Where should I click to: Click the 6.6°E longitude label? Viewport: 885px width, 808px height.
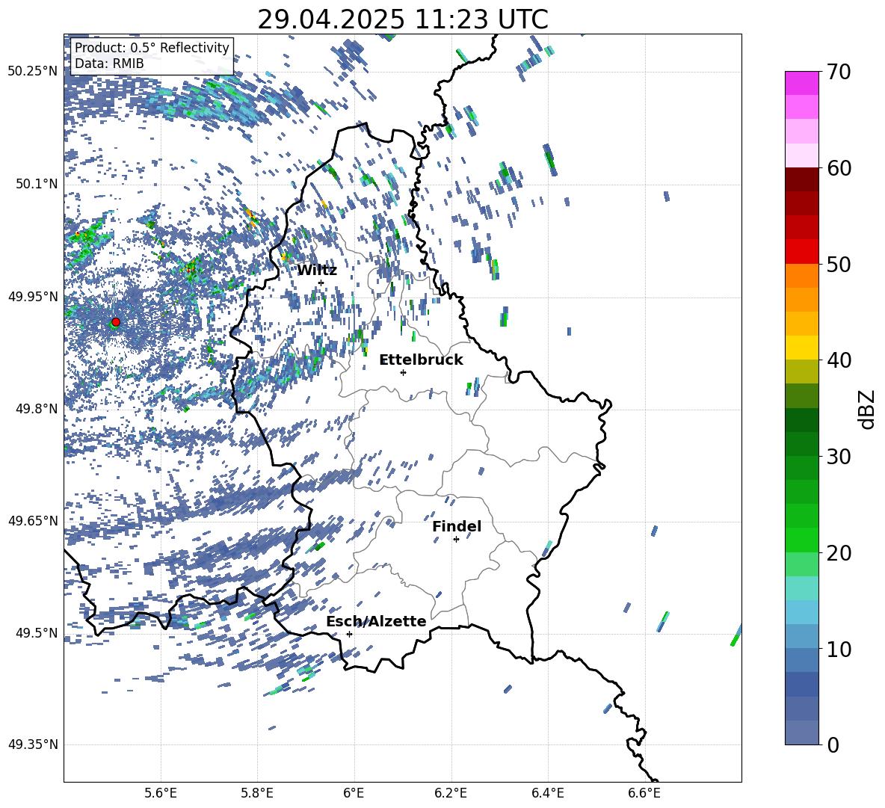644,793
